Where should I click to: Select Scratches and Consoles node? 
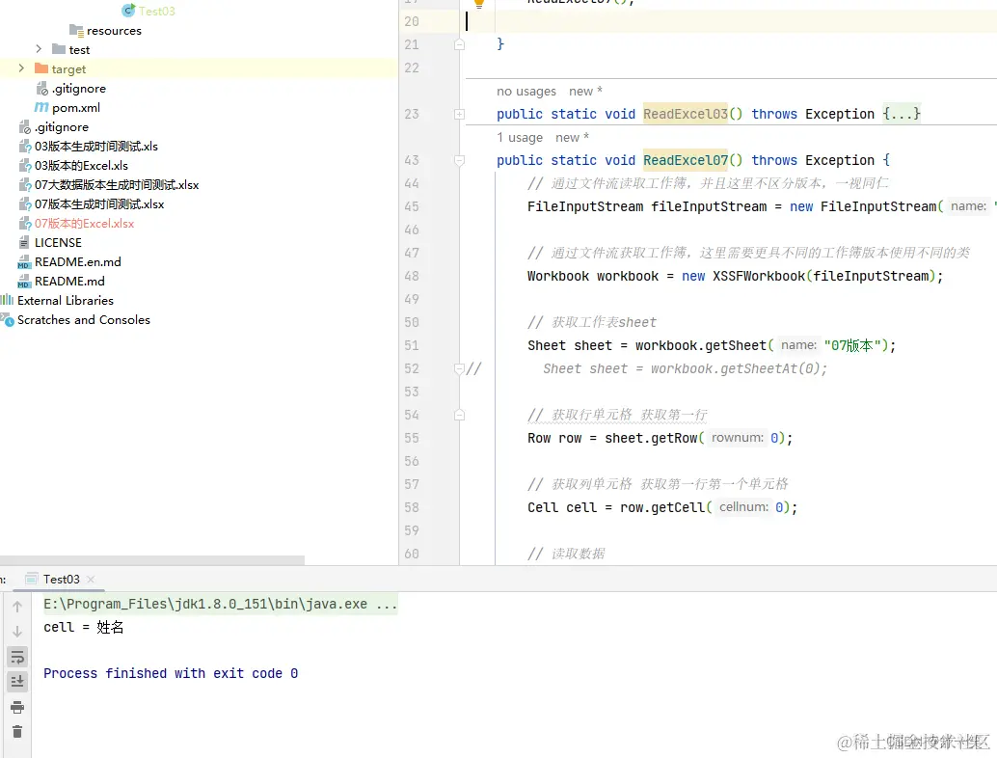pyautogui.click(x=84, y=320)
